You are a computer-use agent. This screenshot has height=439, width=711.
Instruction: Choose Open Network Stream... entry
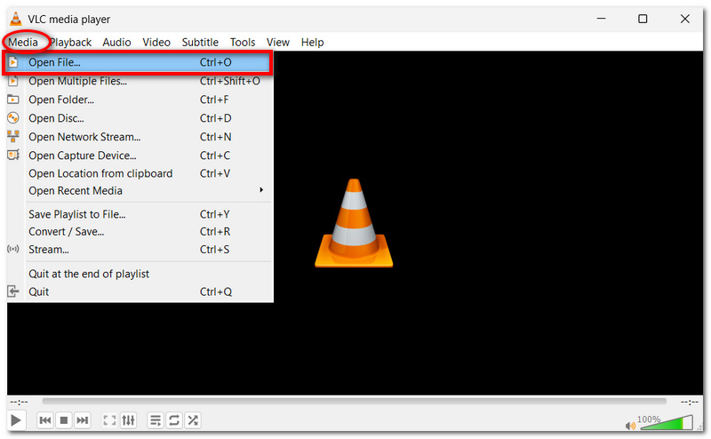click(140, 137)
